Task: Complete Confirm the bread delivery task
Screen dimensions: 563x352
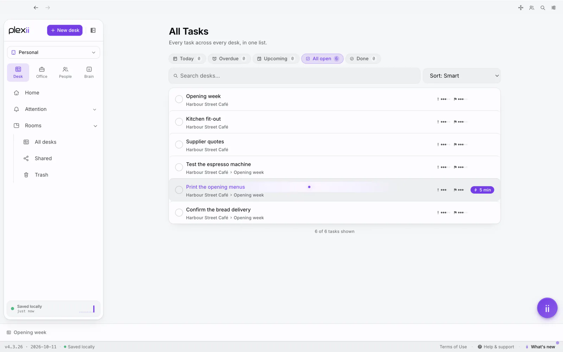Action: 179,213
